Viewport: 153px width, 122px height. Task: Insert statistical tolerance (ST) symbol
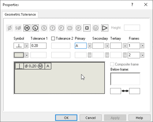tap(70, 28)
